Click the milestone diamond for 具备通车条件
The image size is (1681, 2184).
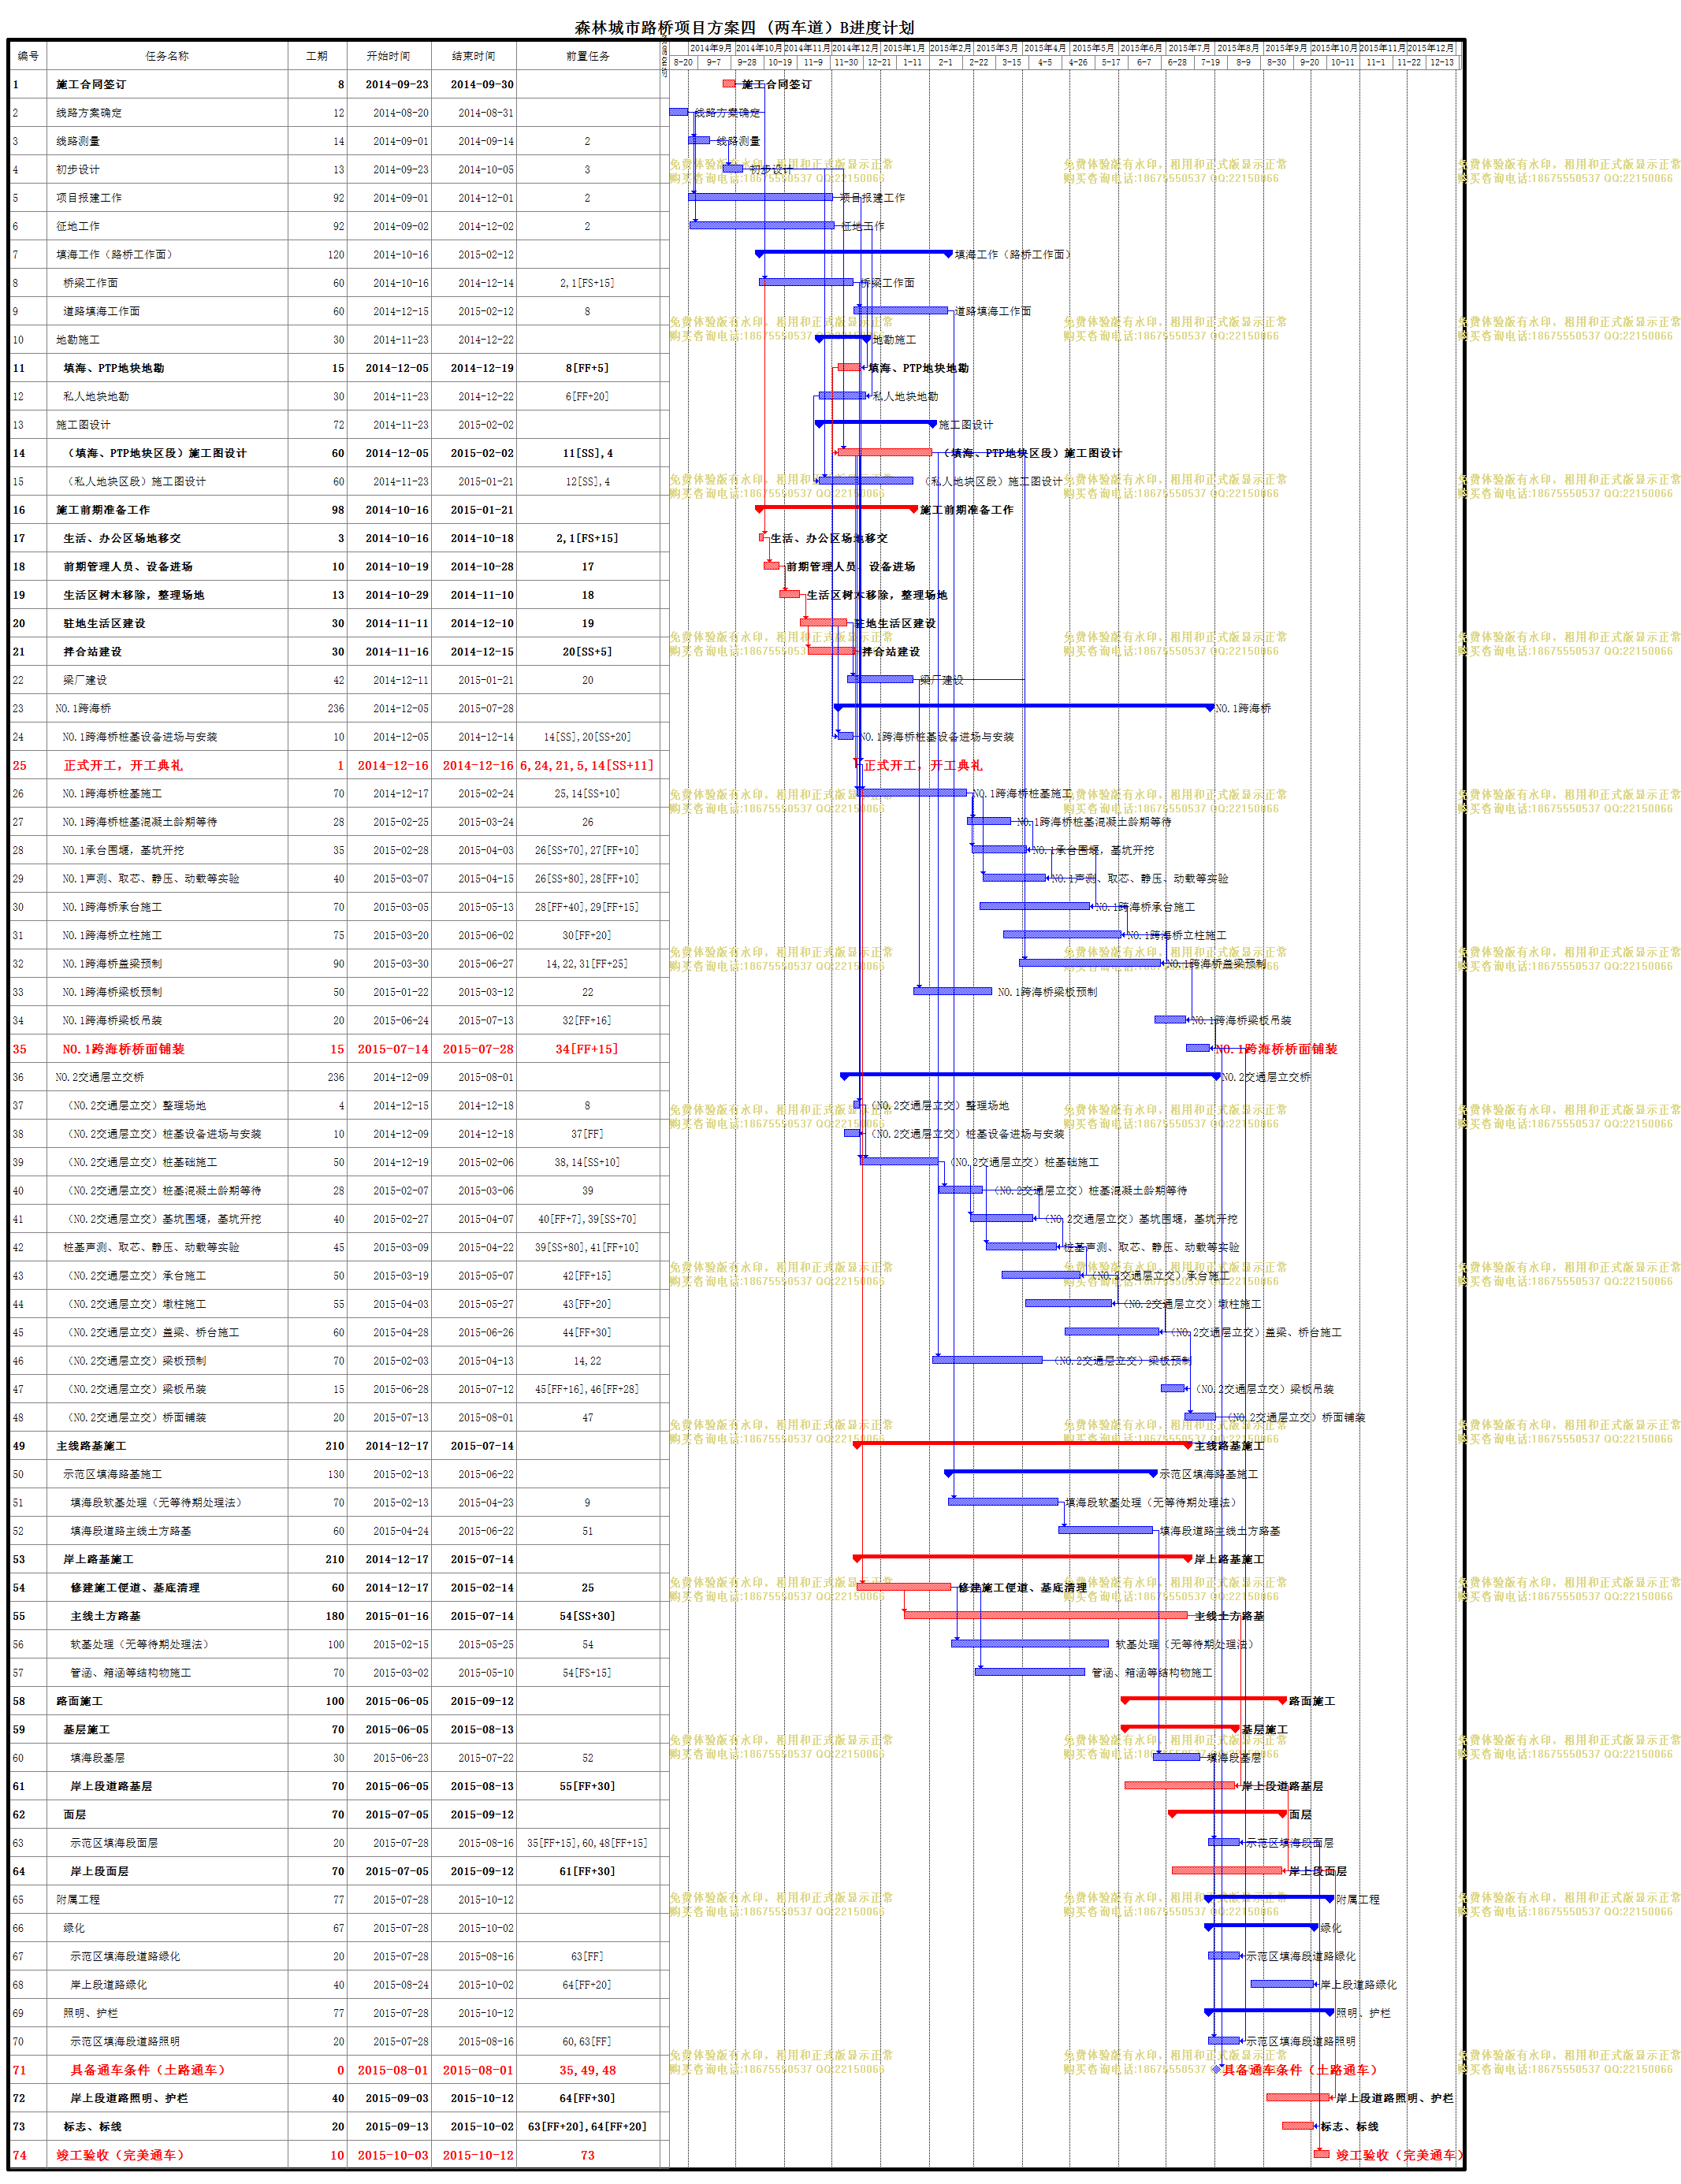click(1216, 2069)
